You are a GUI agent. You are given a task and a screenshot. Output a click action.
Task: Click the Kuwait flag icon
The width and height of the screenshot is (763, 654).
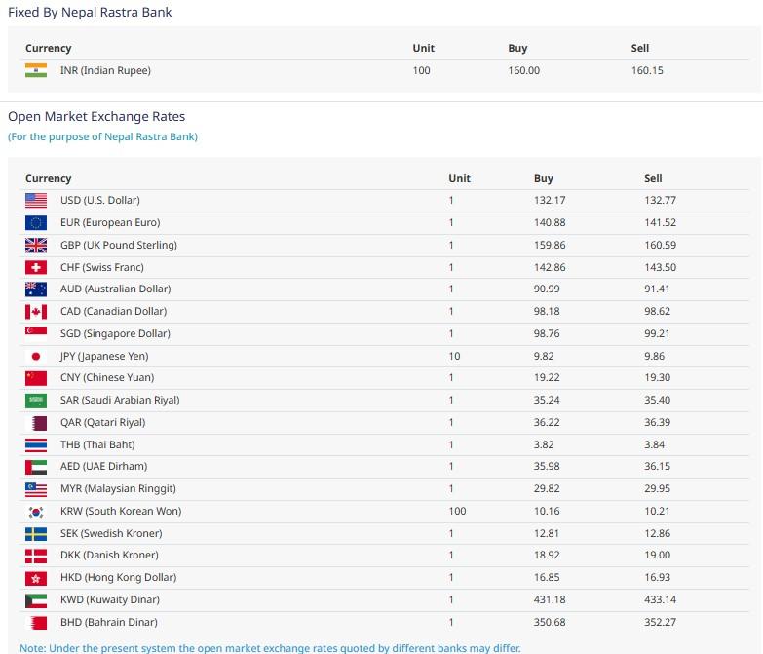pos(36,599)
